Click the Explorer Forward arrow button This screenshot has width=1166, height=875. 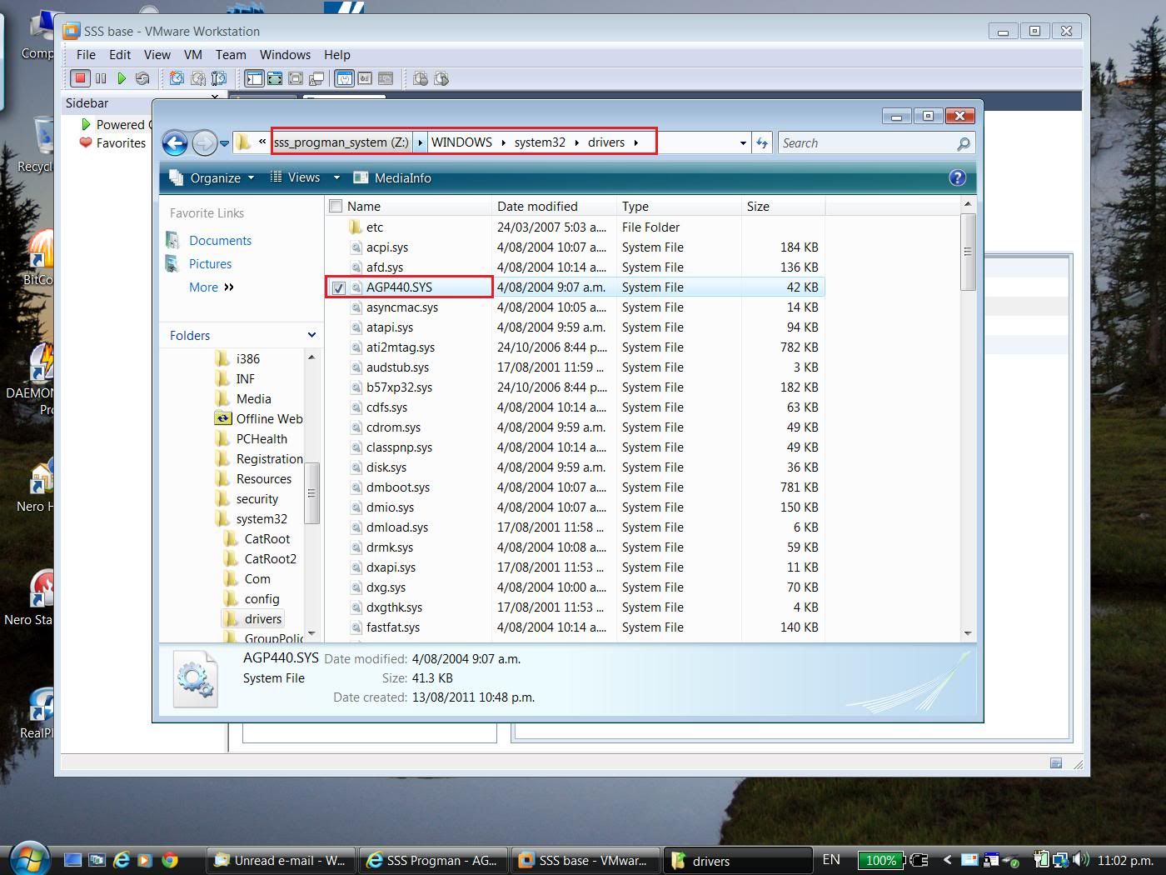pyautogui.click(x=204, y=143)
